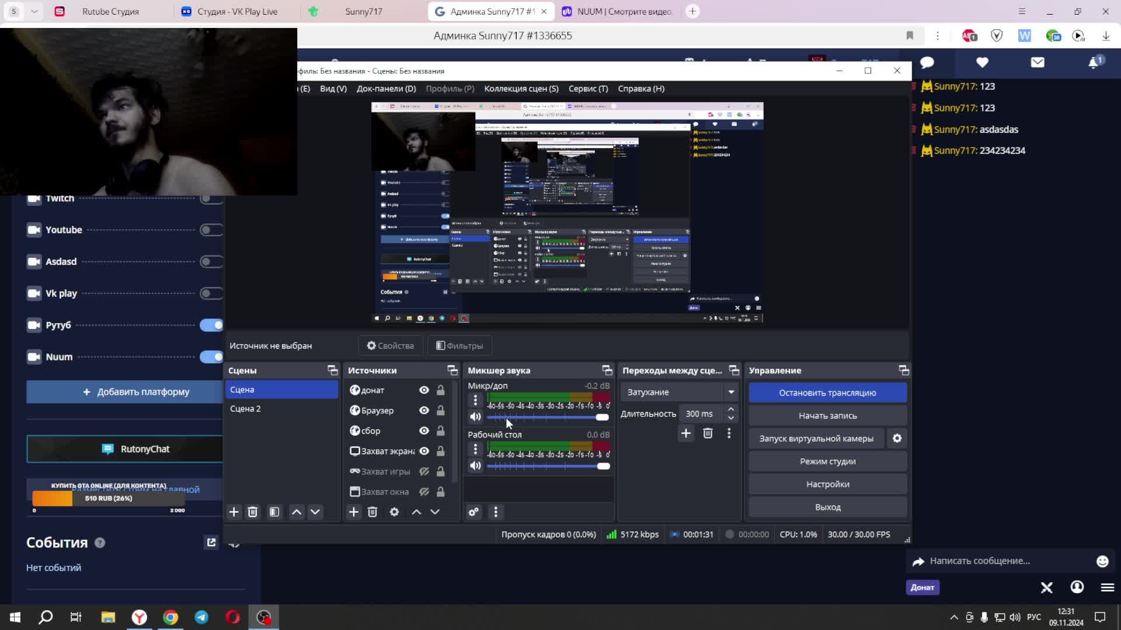Adjust Микр/доп volume slider

(548, 417)
